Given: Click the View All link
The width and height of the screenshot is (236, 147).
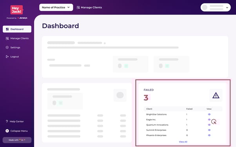Looking at the screenshot, I should [x=183, y=142].
